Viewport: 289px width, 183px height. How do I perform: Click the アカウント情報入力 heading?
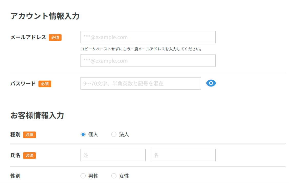coord(45,16)
